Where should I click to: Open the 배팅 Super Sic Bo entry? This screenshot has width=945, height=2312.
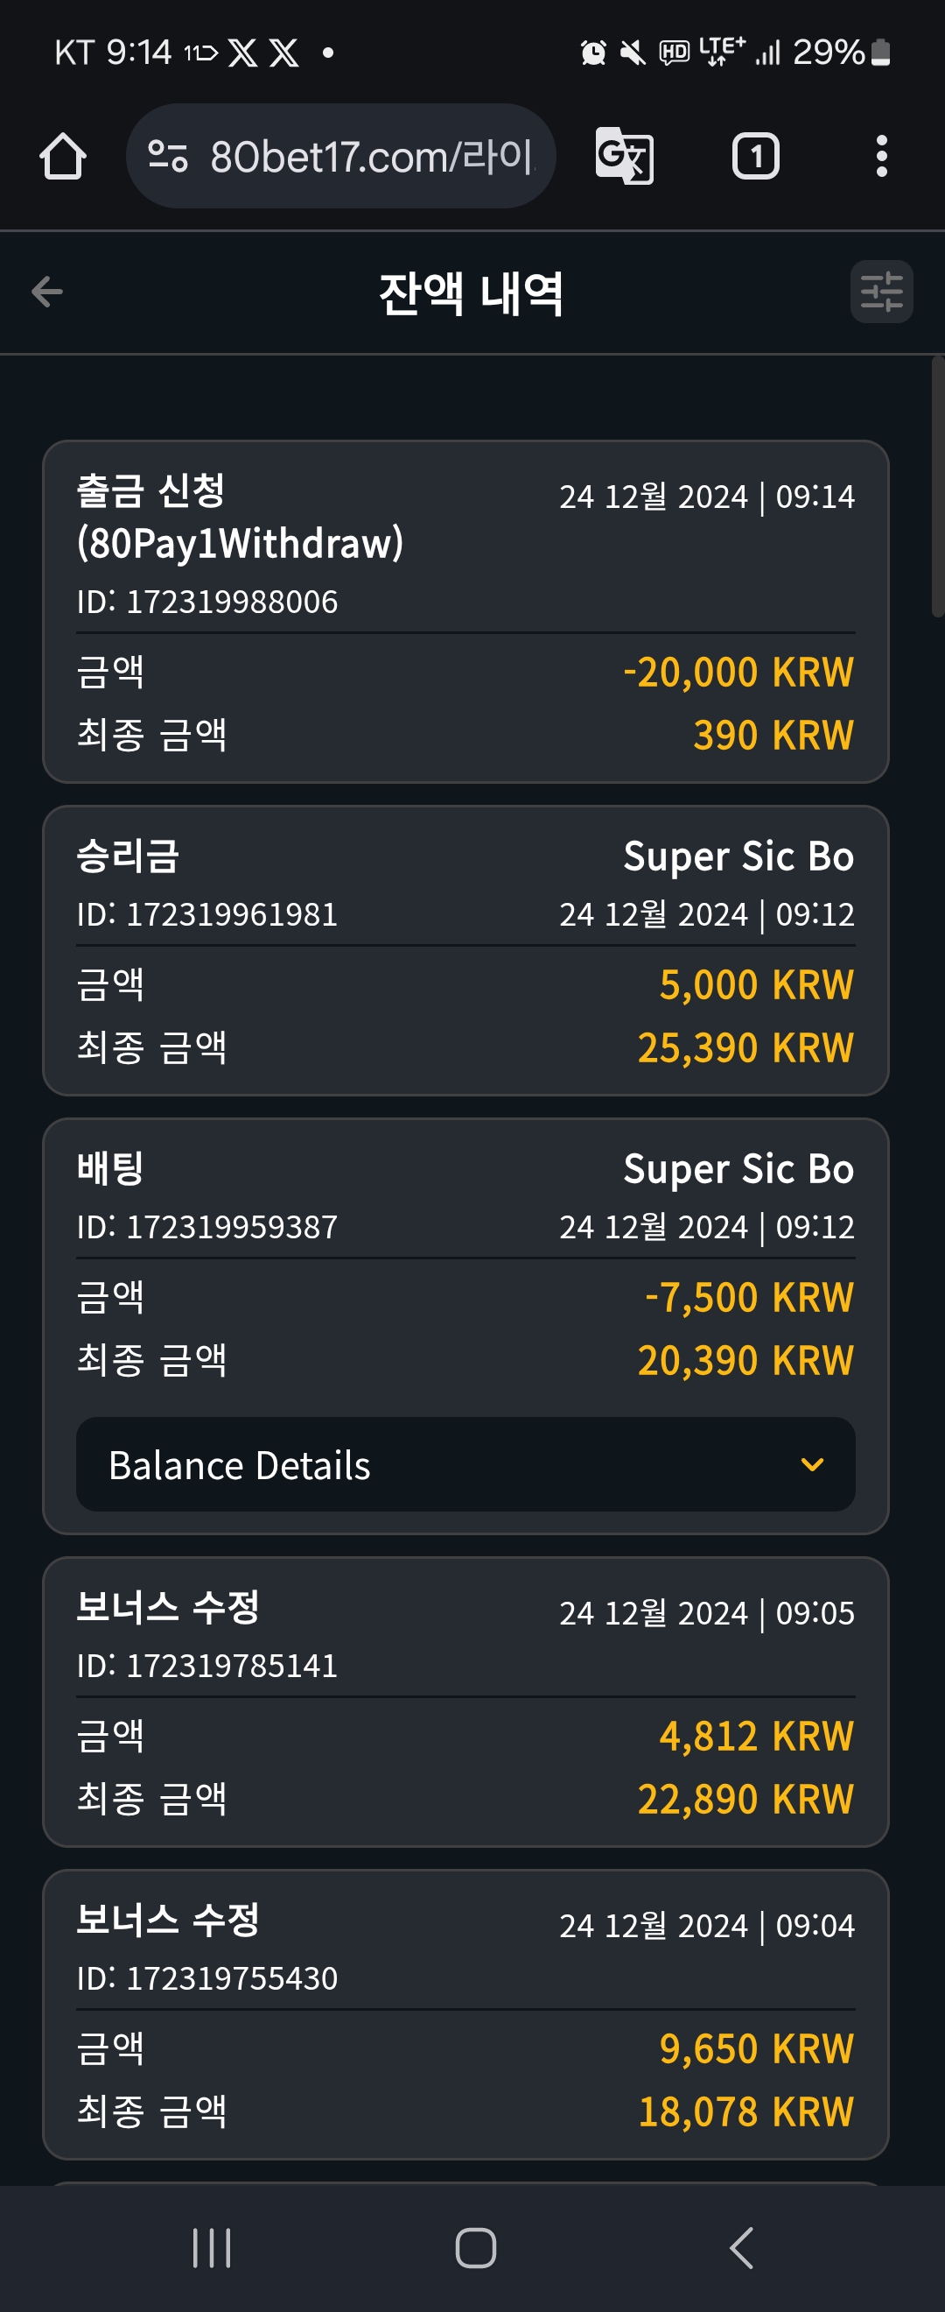pos(465,1326)
